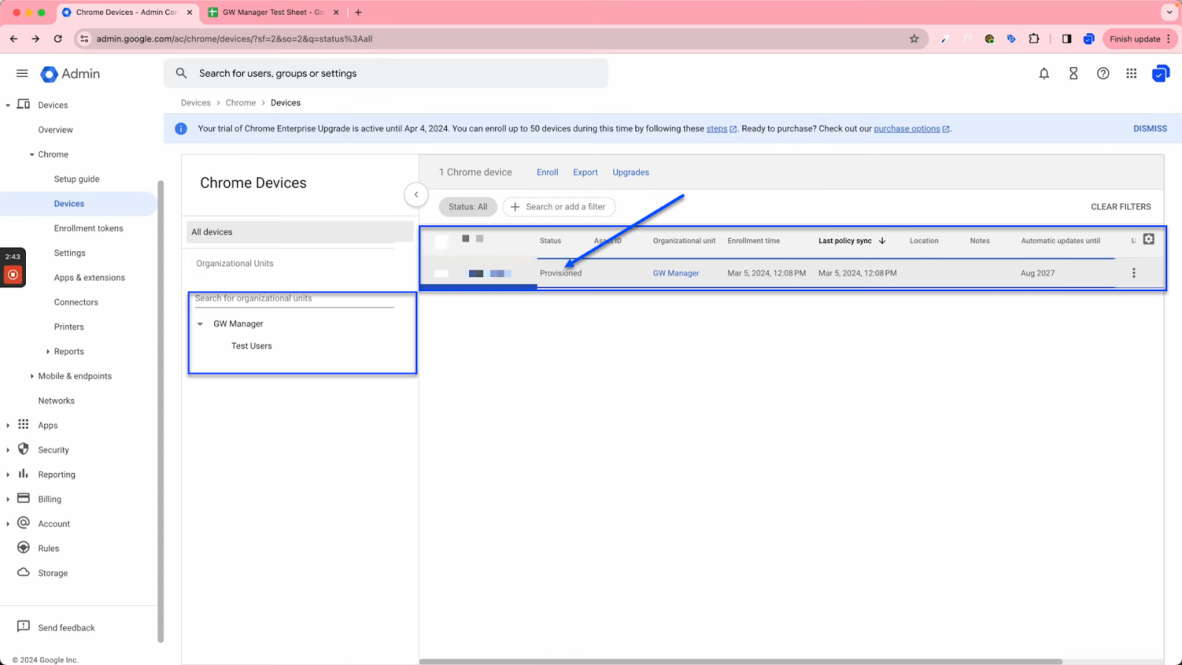This screenshot has width=1182, height=665.
Task: Click the Billing card icon
Action: coord(24,498)
